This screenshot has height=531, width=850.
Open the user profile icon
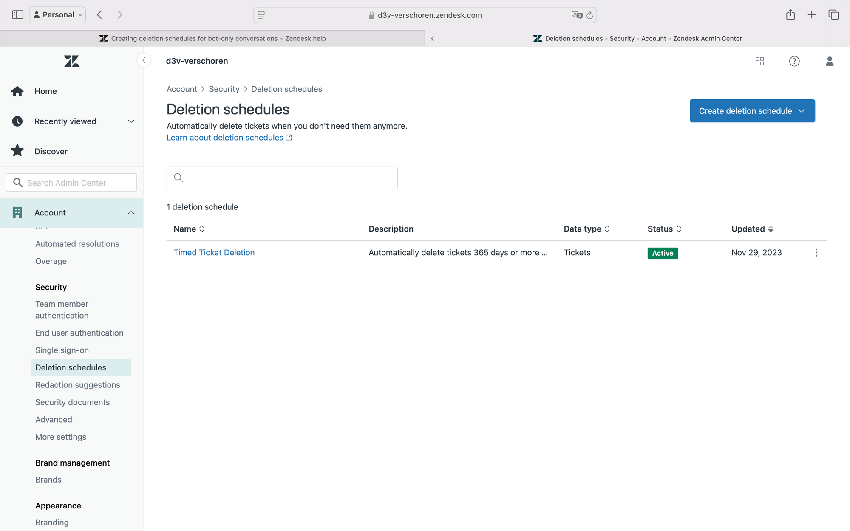pyautogui.click(x=829, y=61)
